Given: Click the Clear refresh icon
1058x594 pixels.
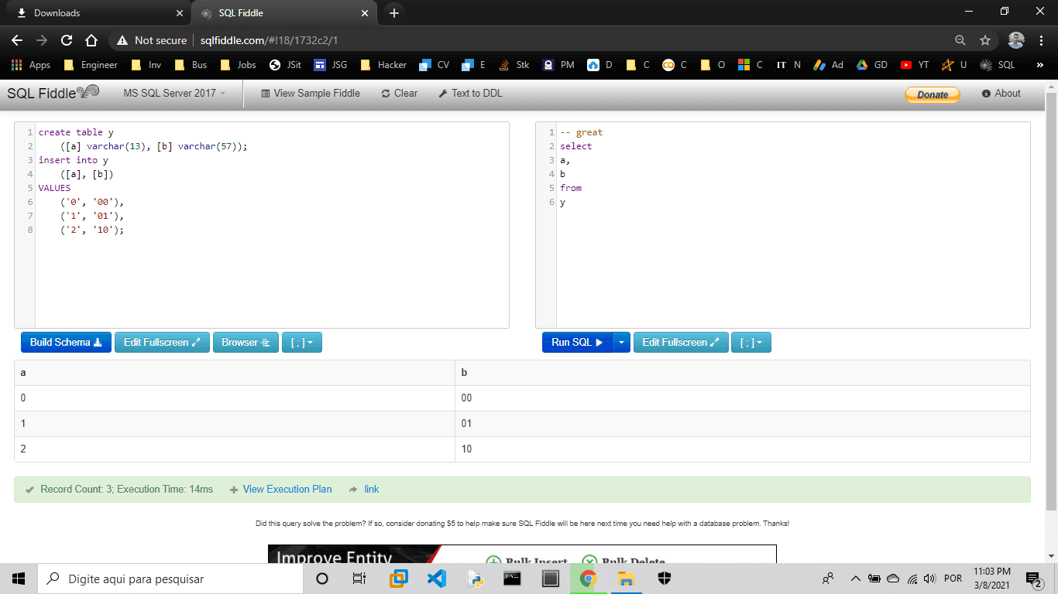Looking at the screenshot, I should pyautogui.click(x=386, y=94).
